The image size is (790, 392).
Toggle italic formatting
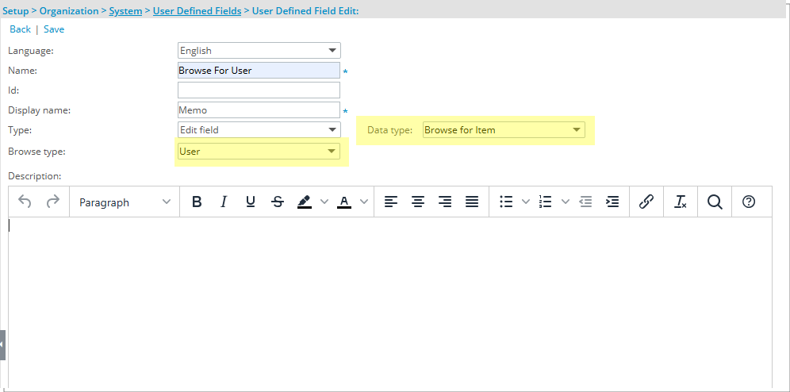tap(224, 202)
